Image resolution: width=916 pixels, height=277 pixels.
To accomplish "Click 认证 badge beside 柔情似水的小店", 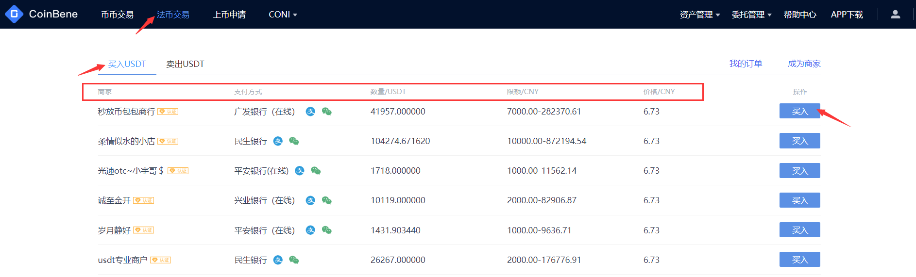I will click(x=168, y=141).
